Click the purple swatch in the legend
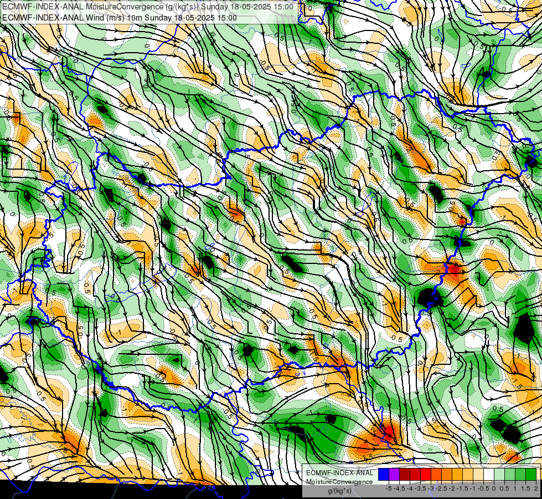The height and width of the screenshot is (499, 542). click(394, 474)
